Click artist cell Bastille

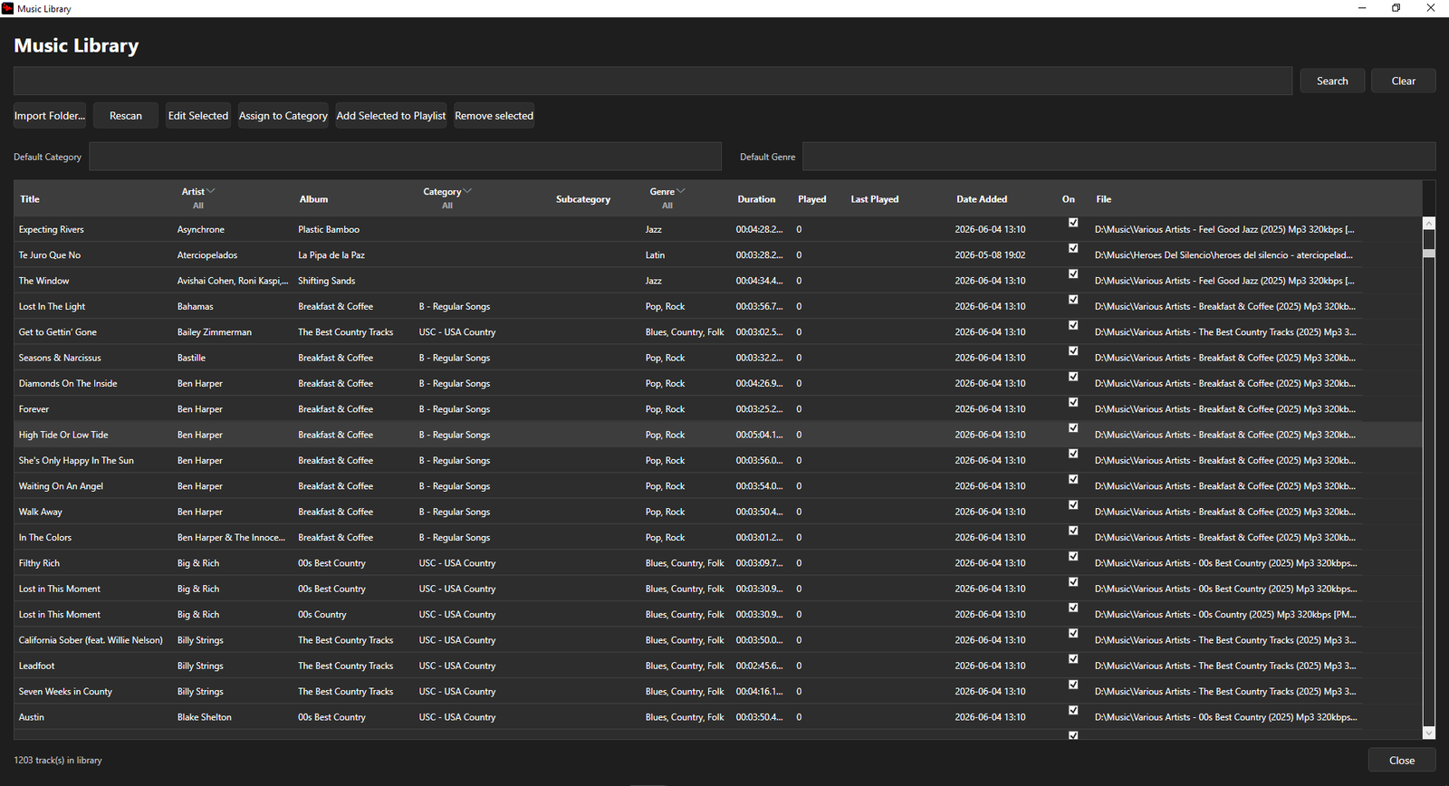tap(191, 358)
